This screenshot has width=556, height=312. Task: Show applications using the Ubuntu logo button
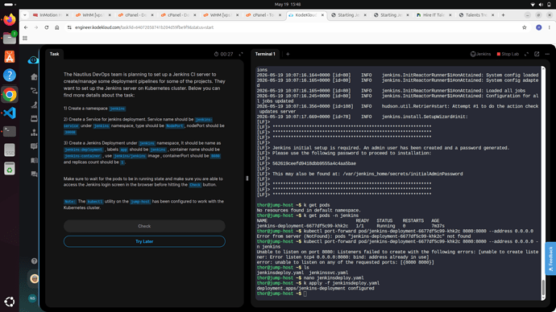[10, 302]
